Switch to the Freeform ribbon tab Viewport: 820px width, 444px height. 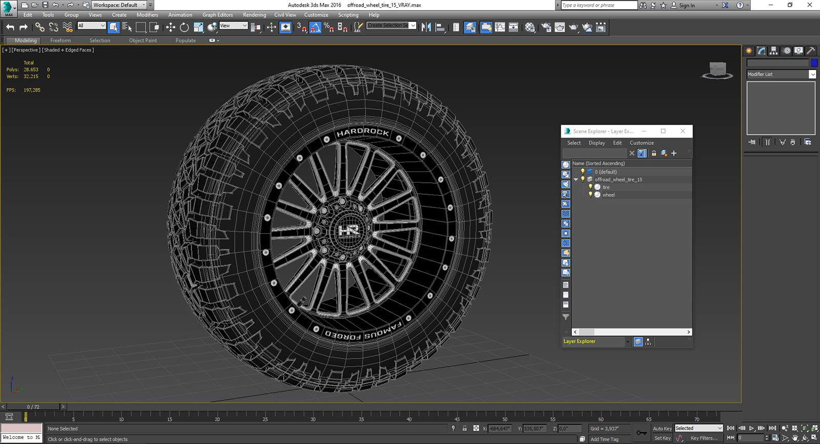(60, 40)
